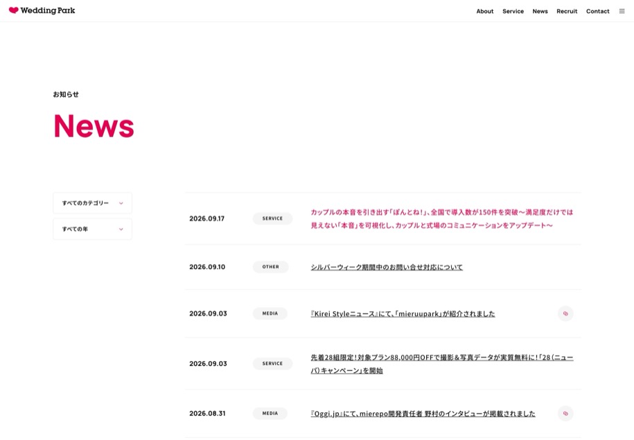Click the SERVICE tag on 2026.09.17 row
Screen dimensions: 634x440
[272, 218]
